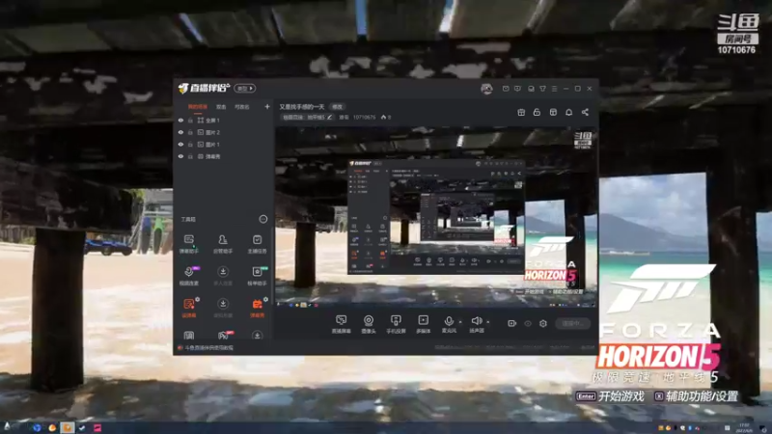Open the 榜单助手 tool
The height and width of the screenshot is (434, 772).
257,276
